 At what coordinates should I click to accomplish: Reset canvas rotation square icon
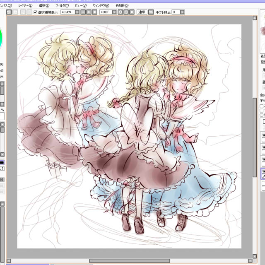click(132, 12)
